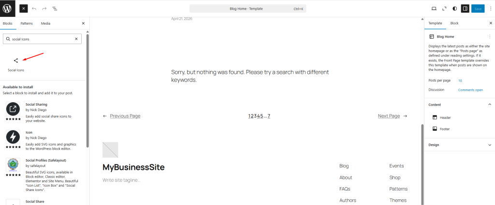The height and width of the screenshot is (205, 495).
Task: Open the desktop View device icon
Action: (434, 9)
